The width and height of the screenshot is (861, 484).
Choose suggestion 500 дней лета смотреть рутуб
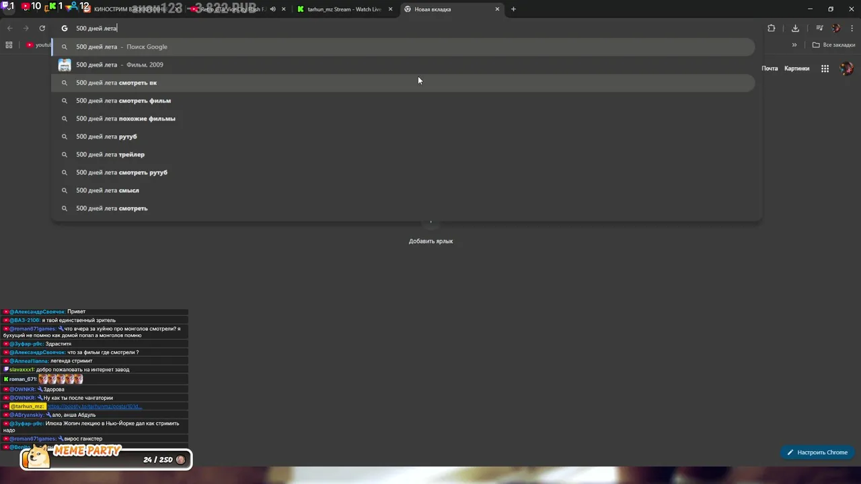[x=404, y=172]
